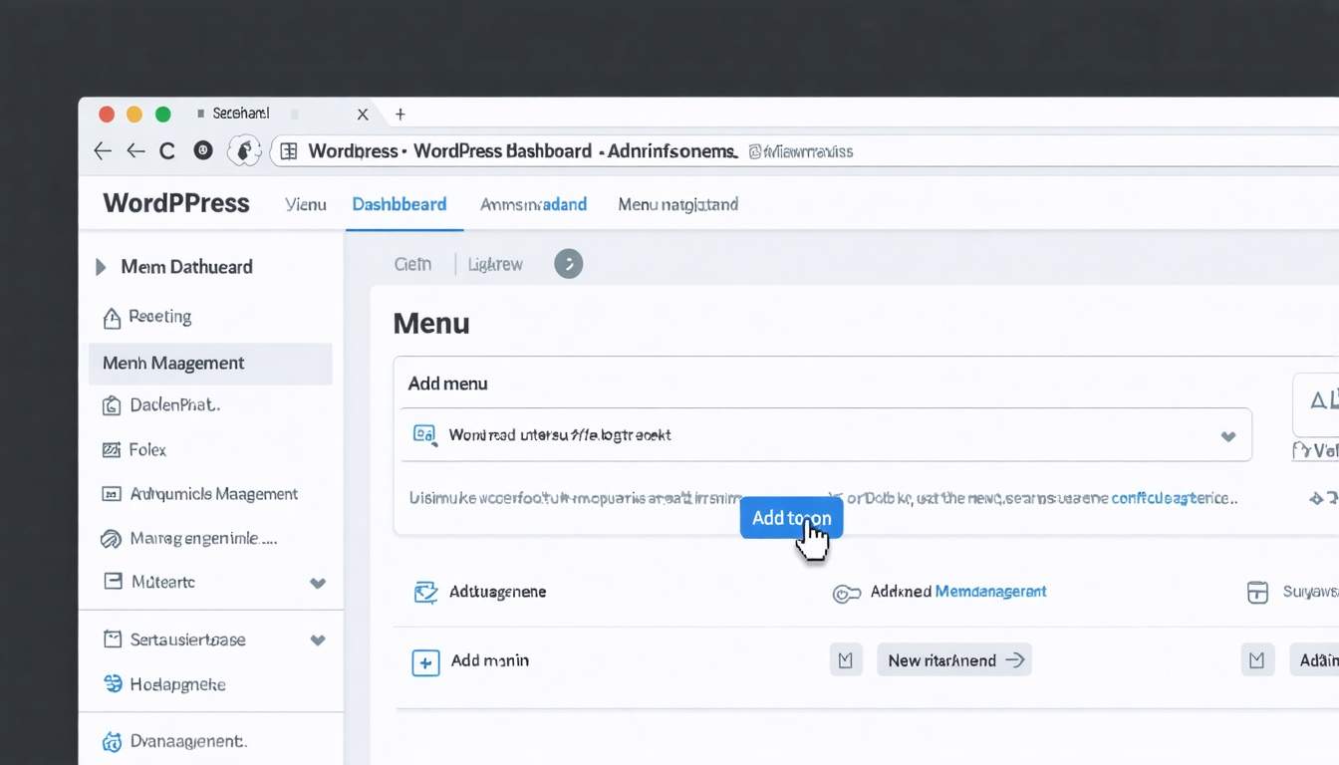The width and height of the screenshot is (1339, 765).
Task: Open the Menu natgjatand tab
Action: (677, 205)
